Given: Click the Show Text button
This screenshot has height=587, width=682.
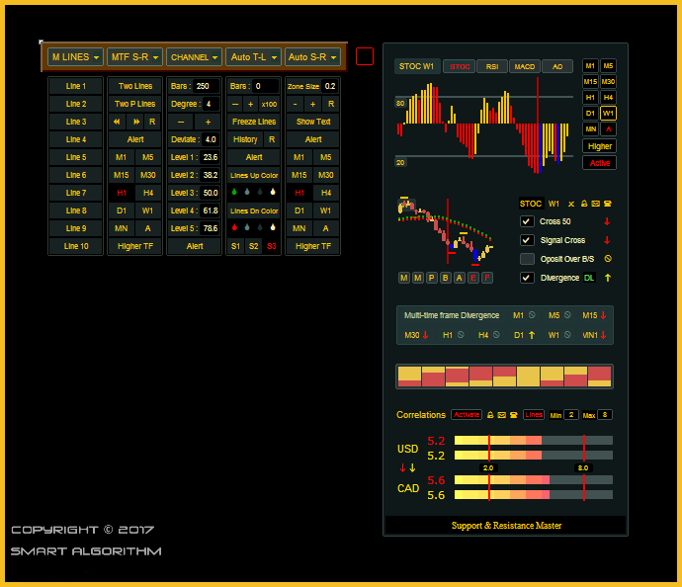Looking at the screenshot, I should click(x=313, y=122).
